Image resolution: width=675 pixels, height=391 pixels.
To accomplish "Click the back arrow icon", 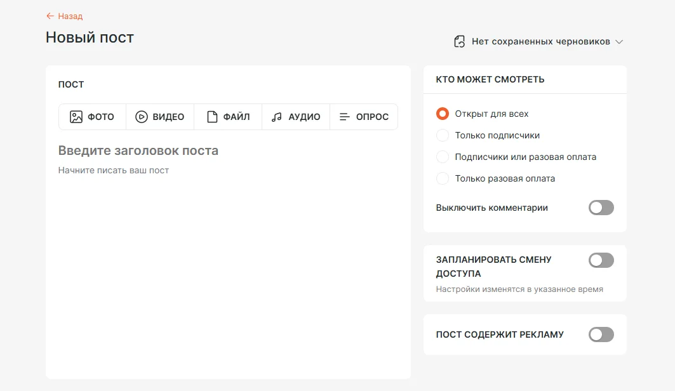I will click(x=50, y=16).
